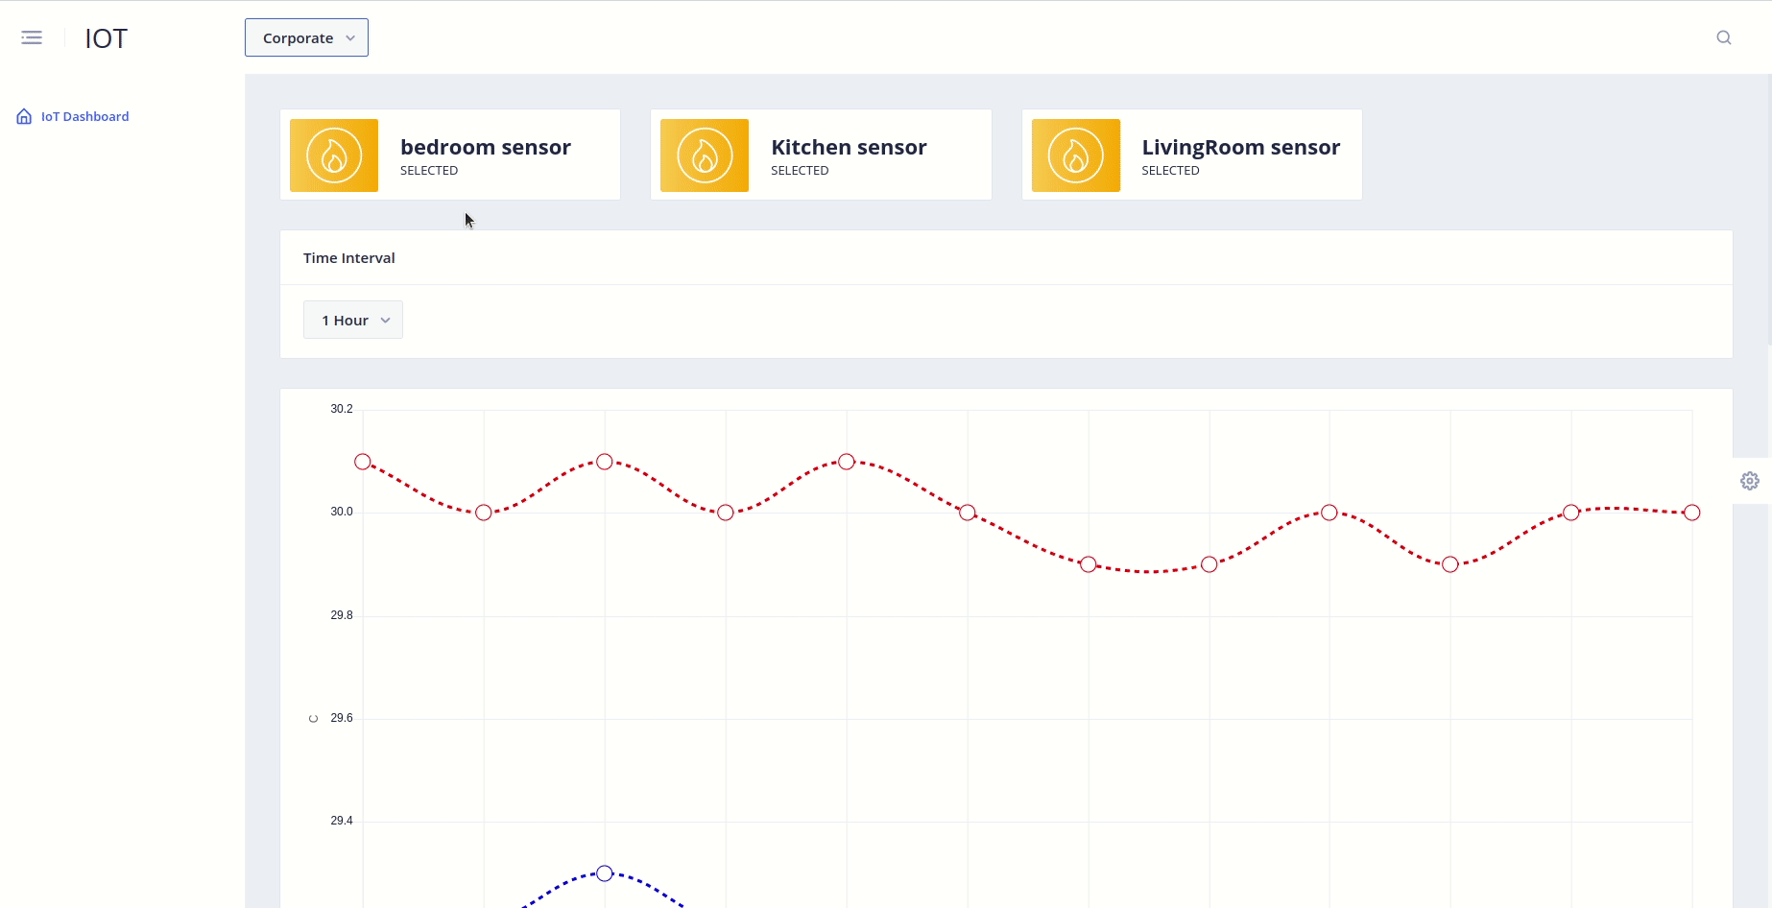Click the IoT Dashboard home icon
This screenshot has height=908, width=1772.
24,116
